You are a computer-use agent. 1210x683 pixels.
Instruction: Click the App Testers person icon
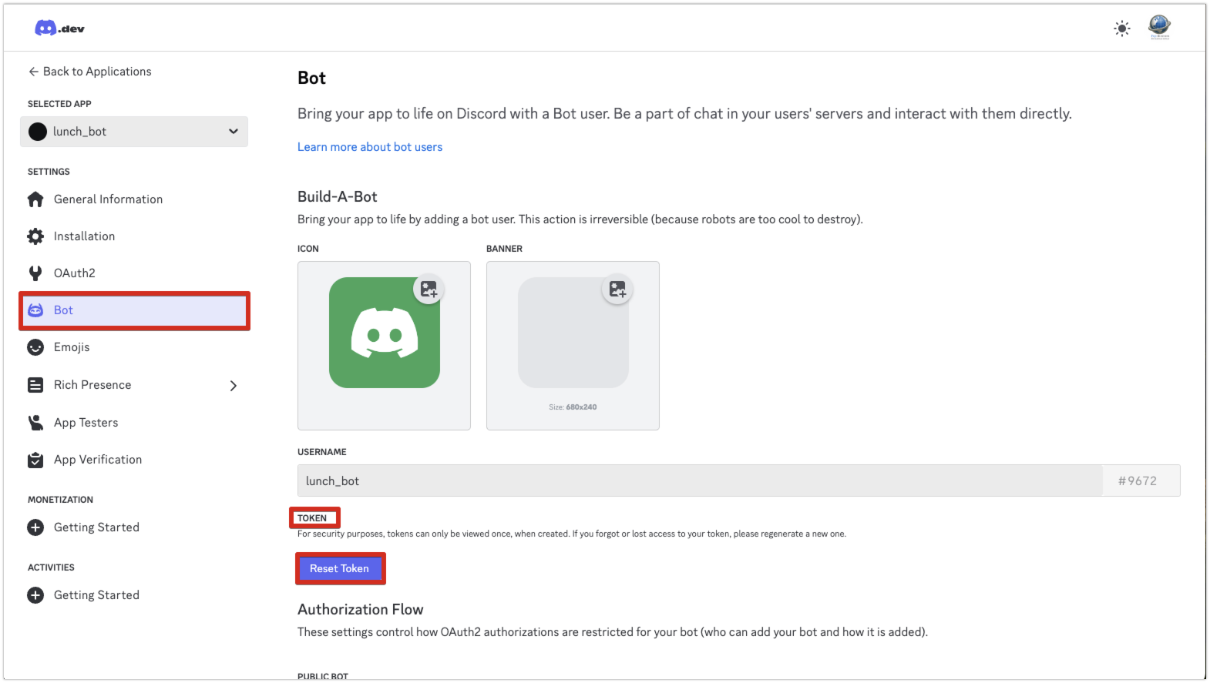35,423
